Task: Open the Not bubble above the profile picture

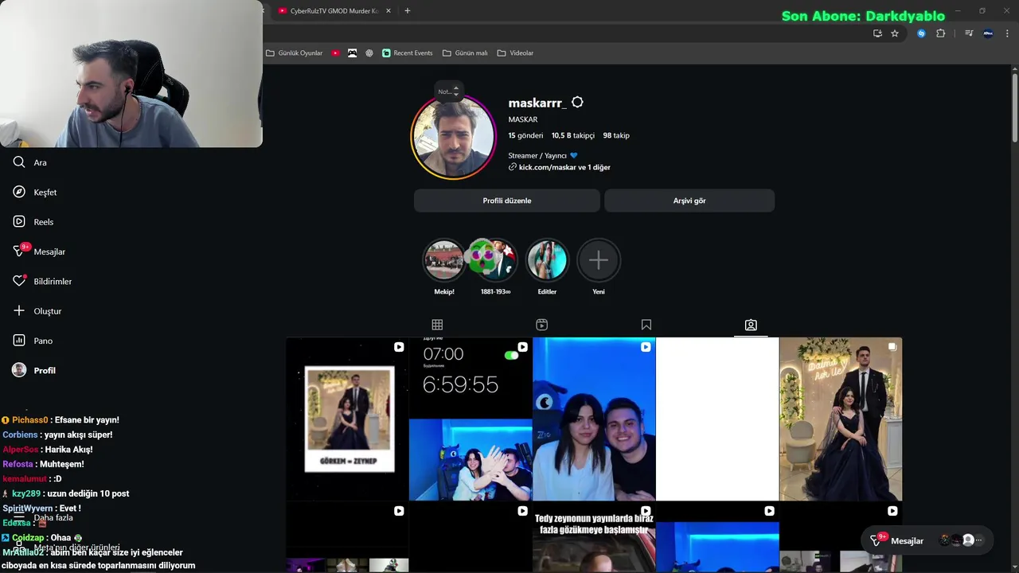Action: coord(448,92)
